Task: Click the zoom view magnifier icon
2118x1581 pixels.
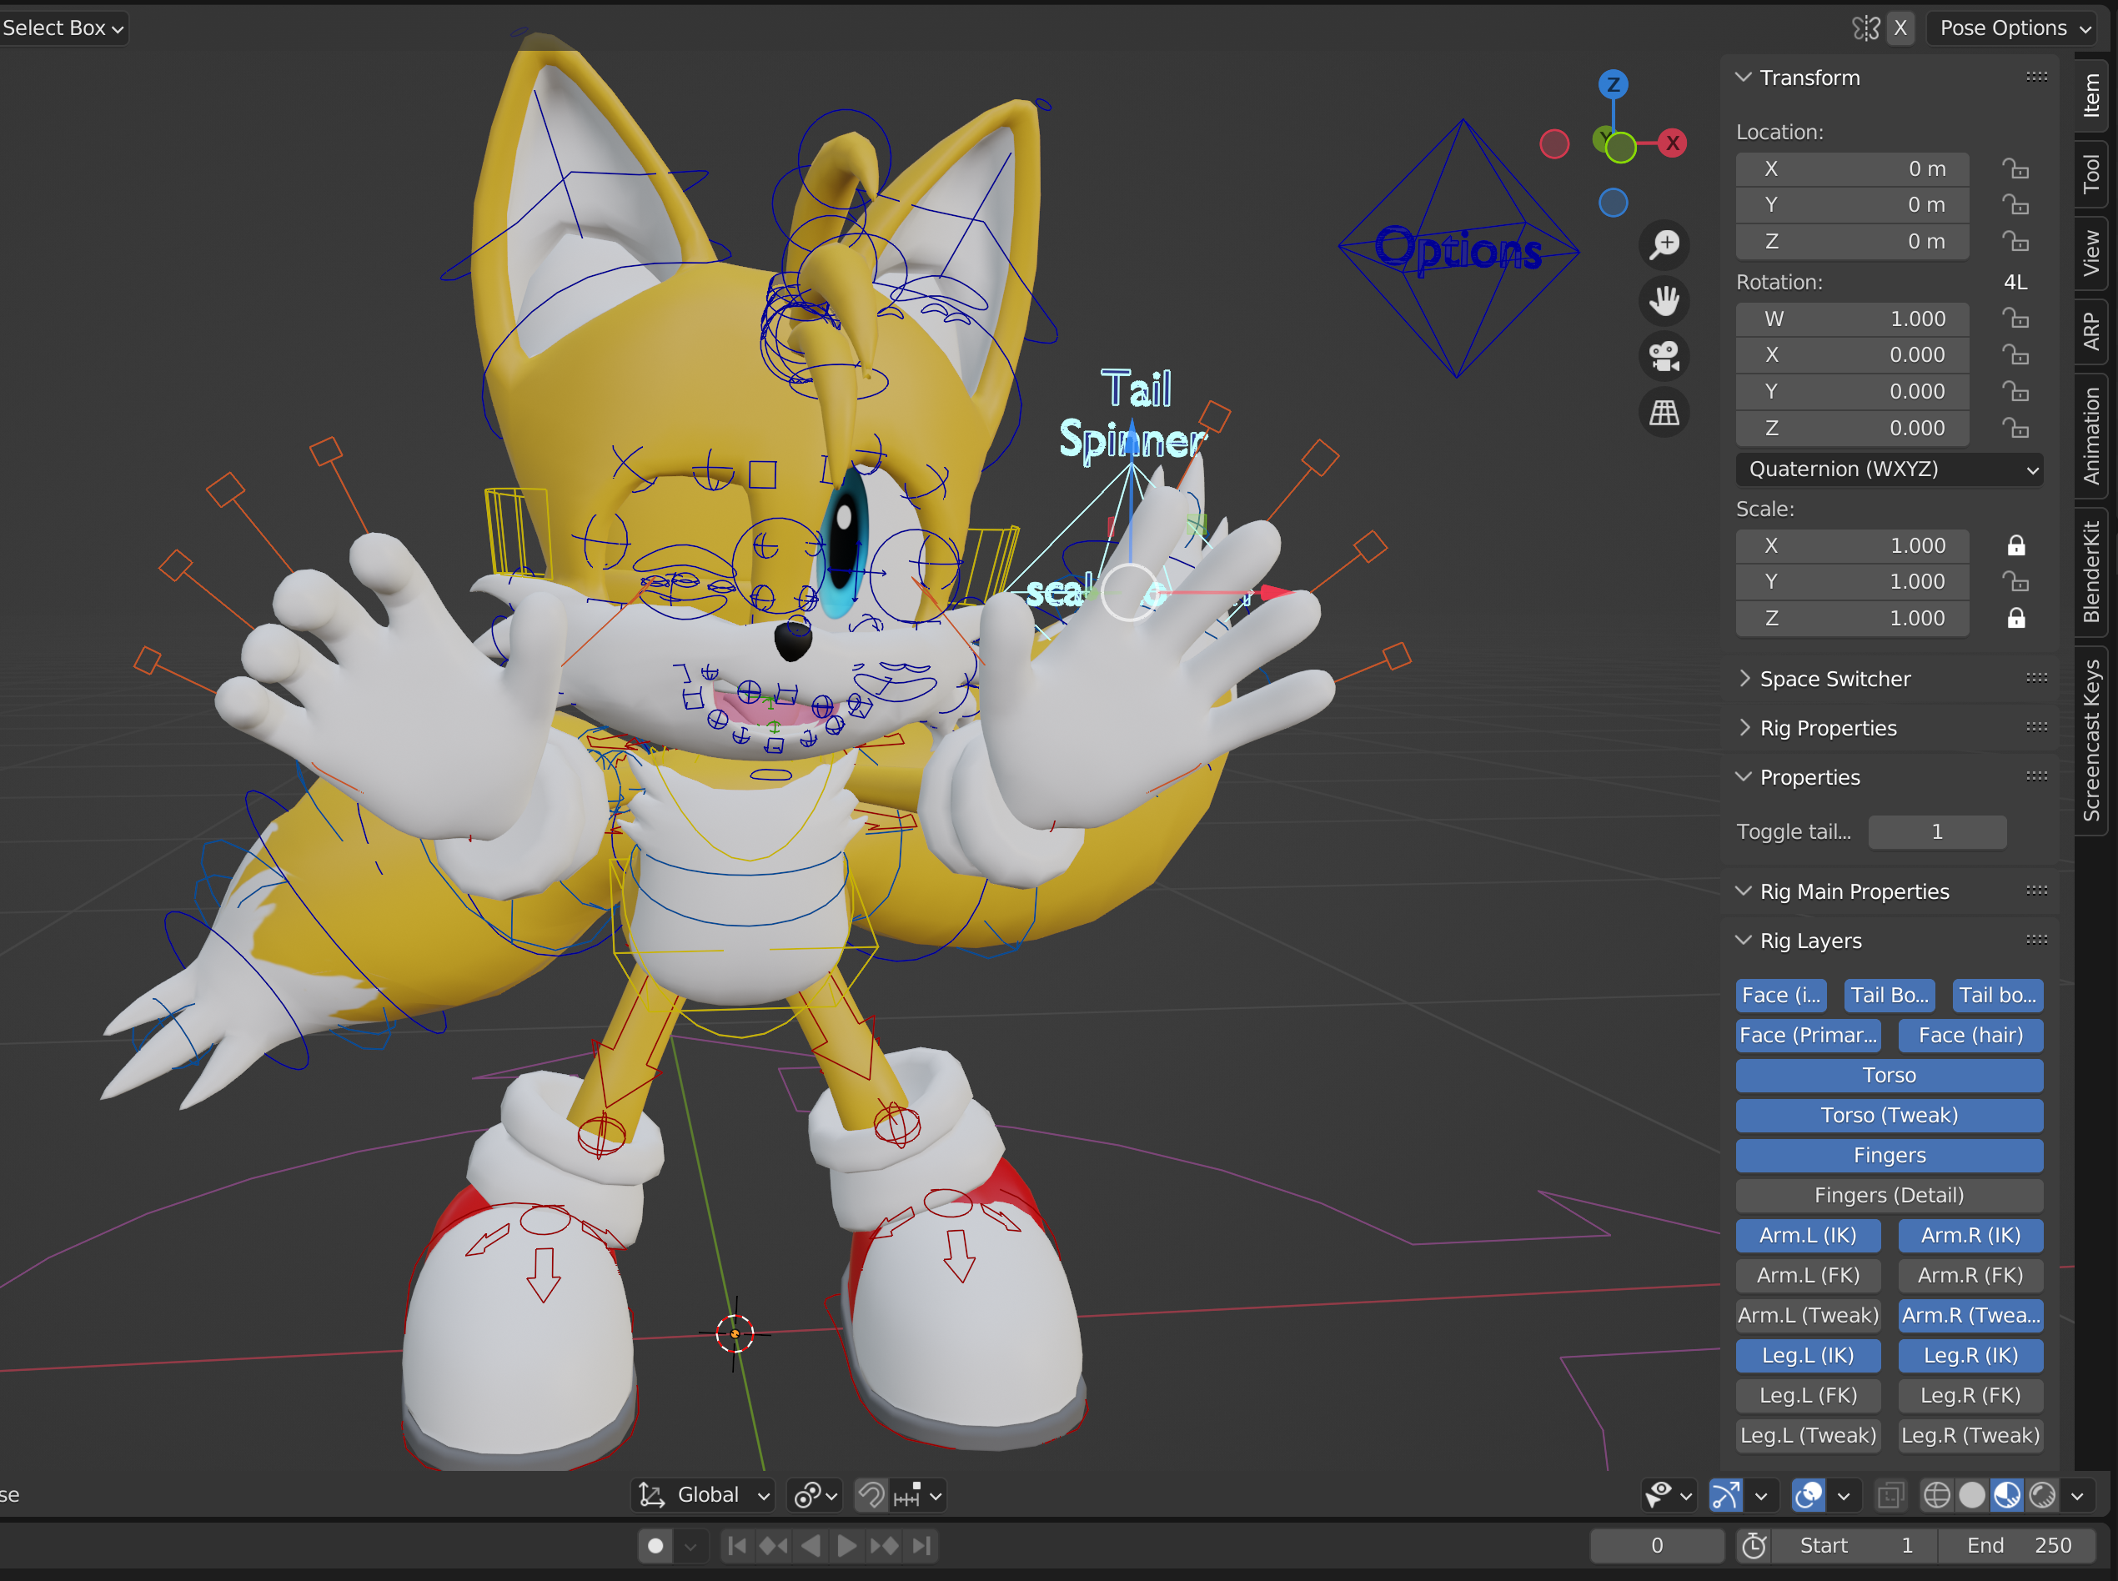Action: [1664, 244]
